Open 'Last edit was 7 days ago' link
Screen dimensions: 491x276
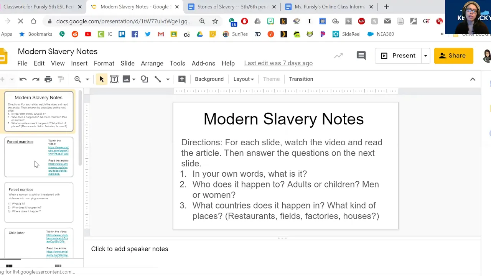[x=278, y=63]
